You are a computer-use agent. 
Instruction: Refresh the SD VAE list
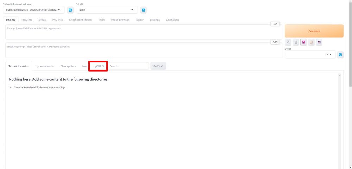tap(143, 10)
